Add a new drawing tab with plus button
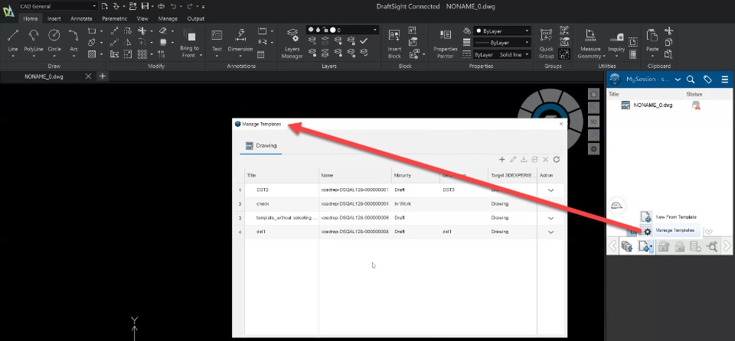The image size is (735, 341). (x=103, y=76)
